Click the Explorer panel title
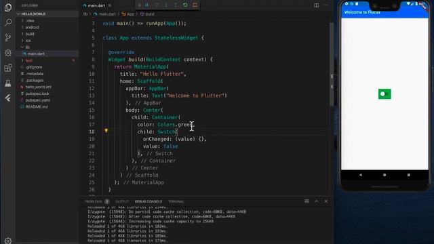Image resolution: width=434 pixels, height=244 pixels. coord(29,5)
